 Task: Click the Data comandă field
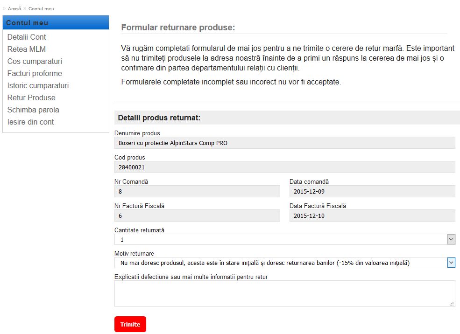(372, 191)
